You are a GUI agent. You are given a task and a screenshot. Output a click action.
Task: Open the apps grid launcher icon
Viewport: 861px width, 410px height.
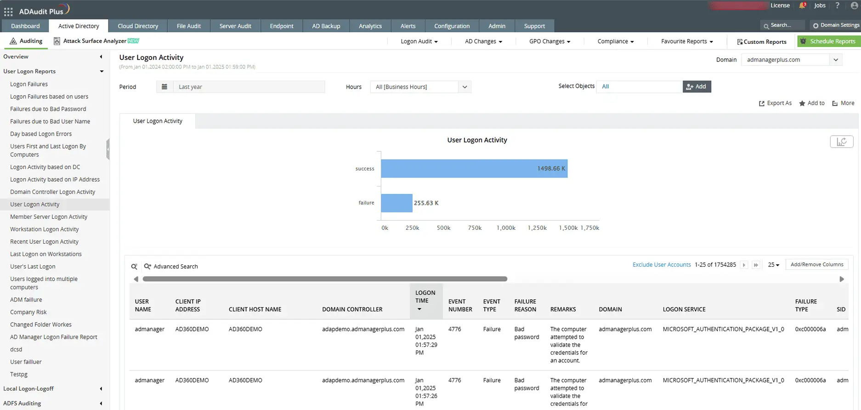(8, 11)
